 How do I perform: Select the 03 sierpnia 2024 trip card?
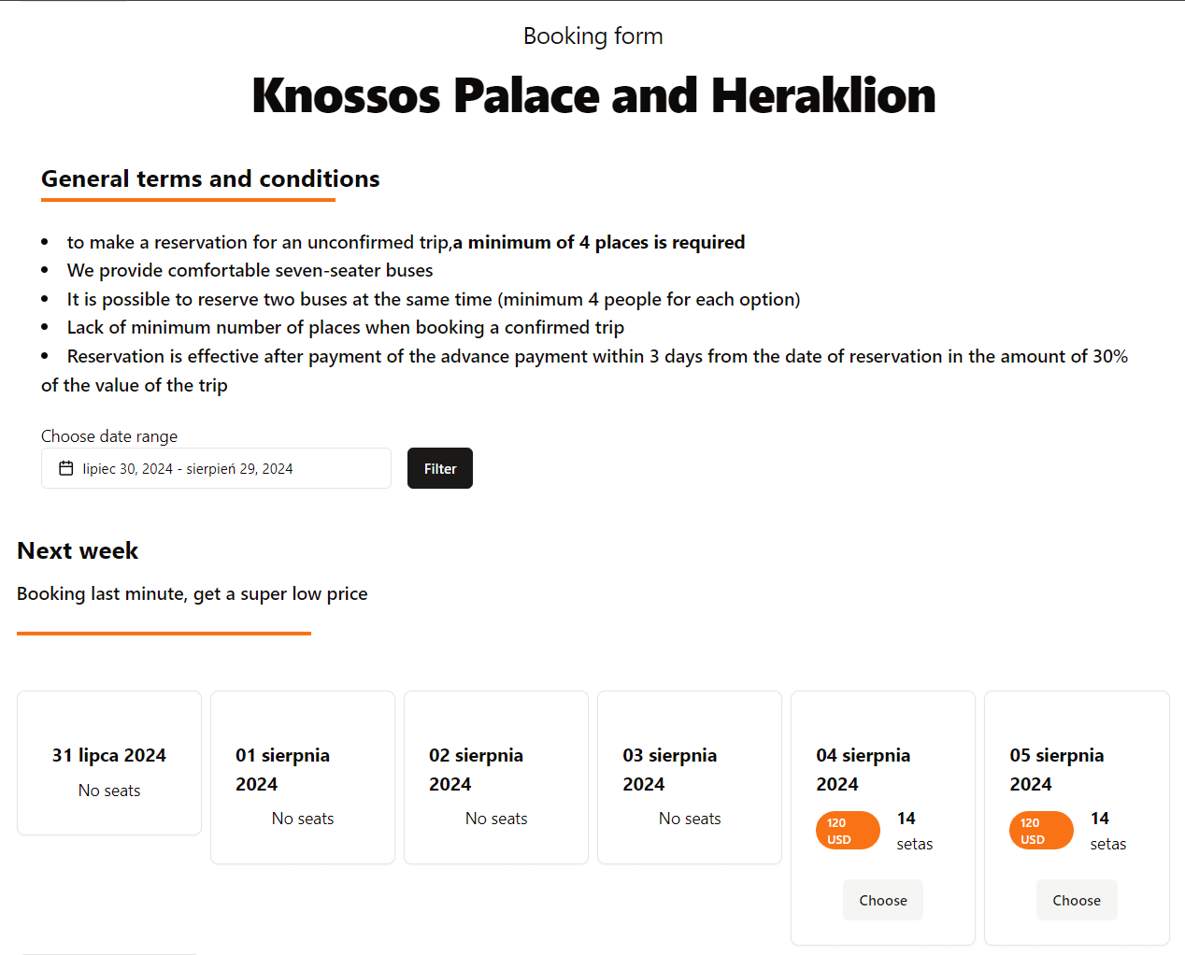point(689,777)
